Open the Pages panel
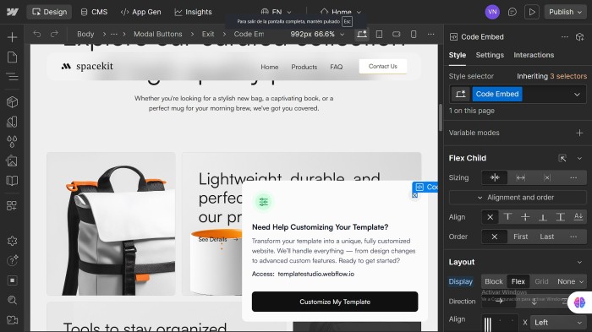Viewport: 592px width, 332px height. click(x=12, y=57)
